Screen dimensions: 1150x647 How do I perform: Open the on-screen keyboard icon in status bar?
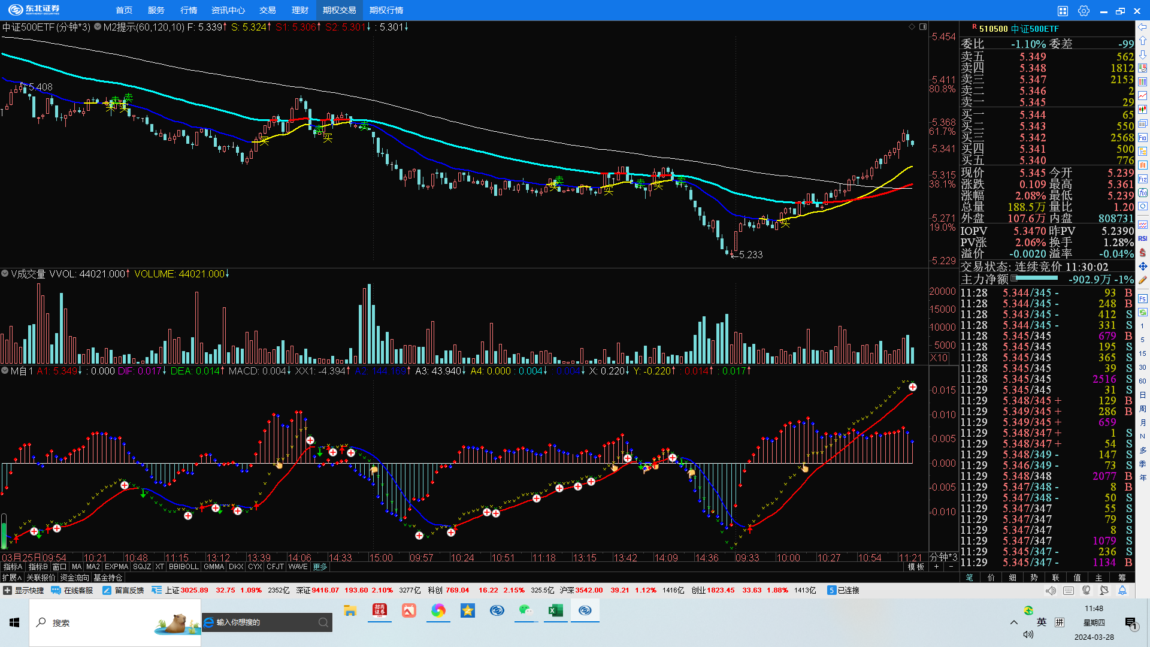1069,591
